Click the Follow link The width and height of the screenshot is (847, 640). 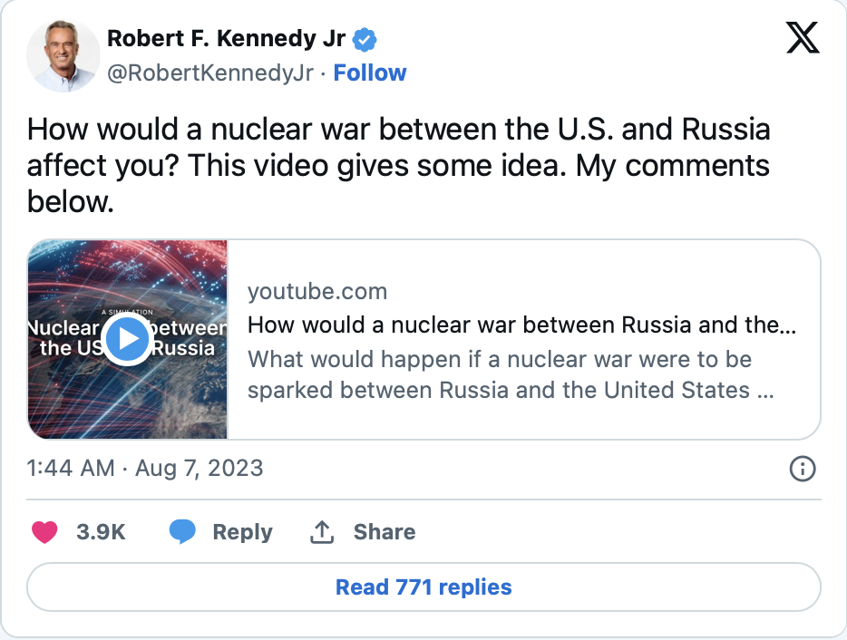370,73
